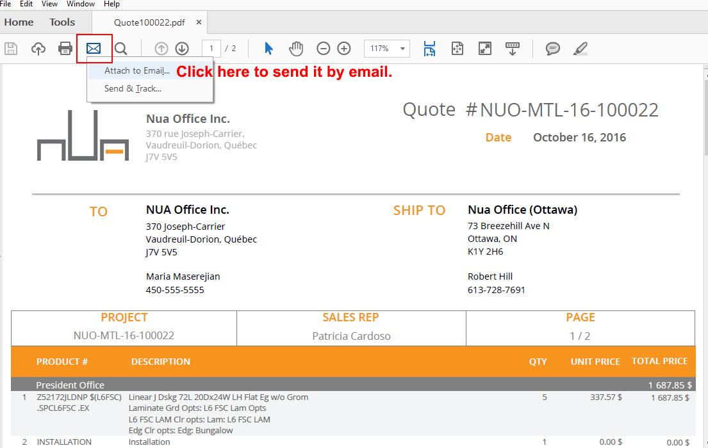This screenshot has width=708, height=448.
Task: Add a comment with the speech bubble icon
Action: click(552, 49)
